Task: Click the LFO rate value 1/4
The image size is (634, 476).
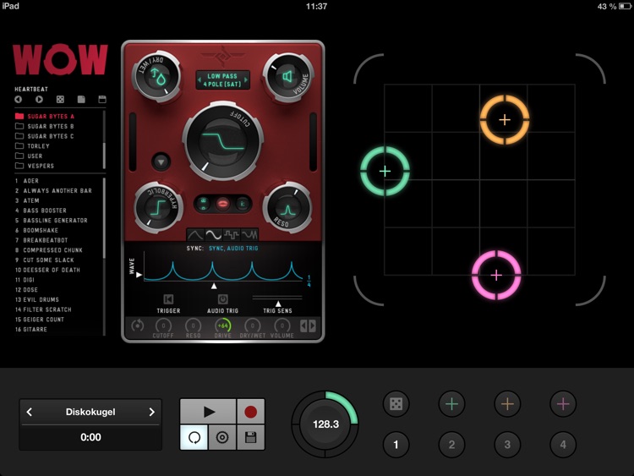Action: 309,281
